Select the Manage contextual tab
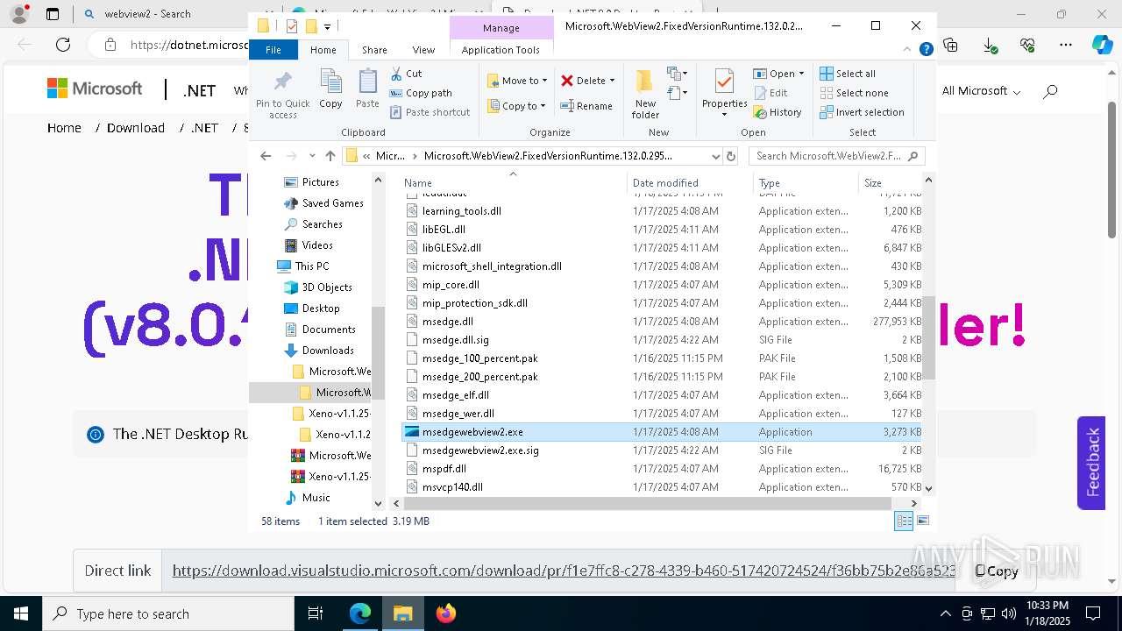This screenshot has width=1122, height=631. pos(501,28)
